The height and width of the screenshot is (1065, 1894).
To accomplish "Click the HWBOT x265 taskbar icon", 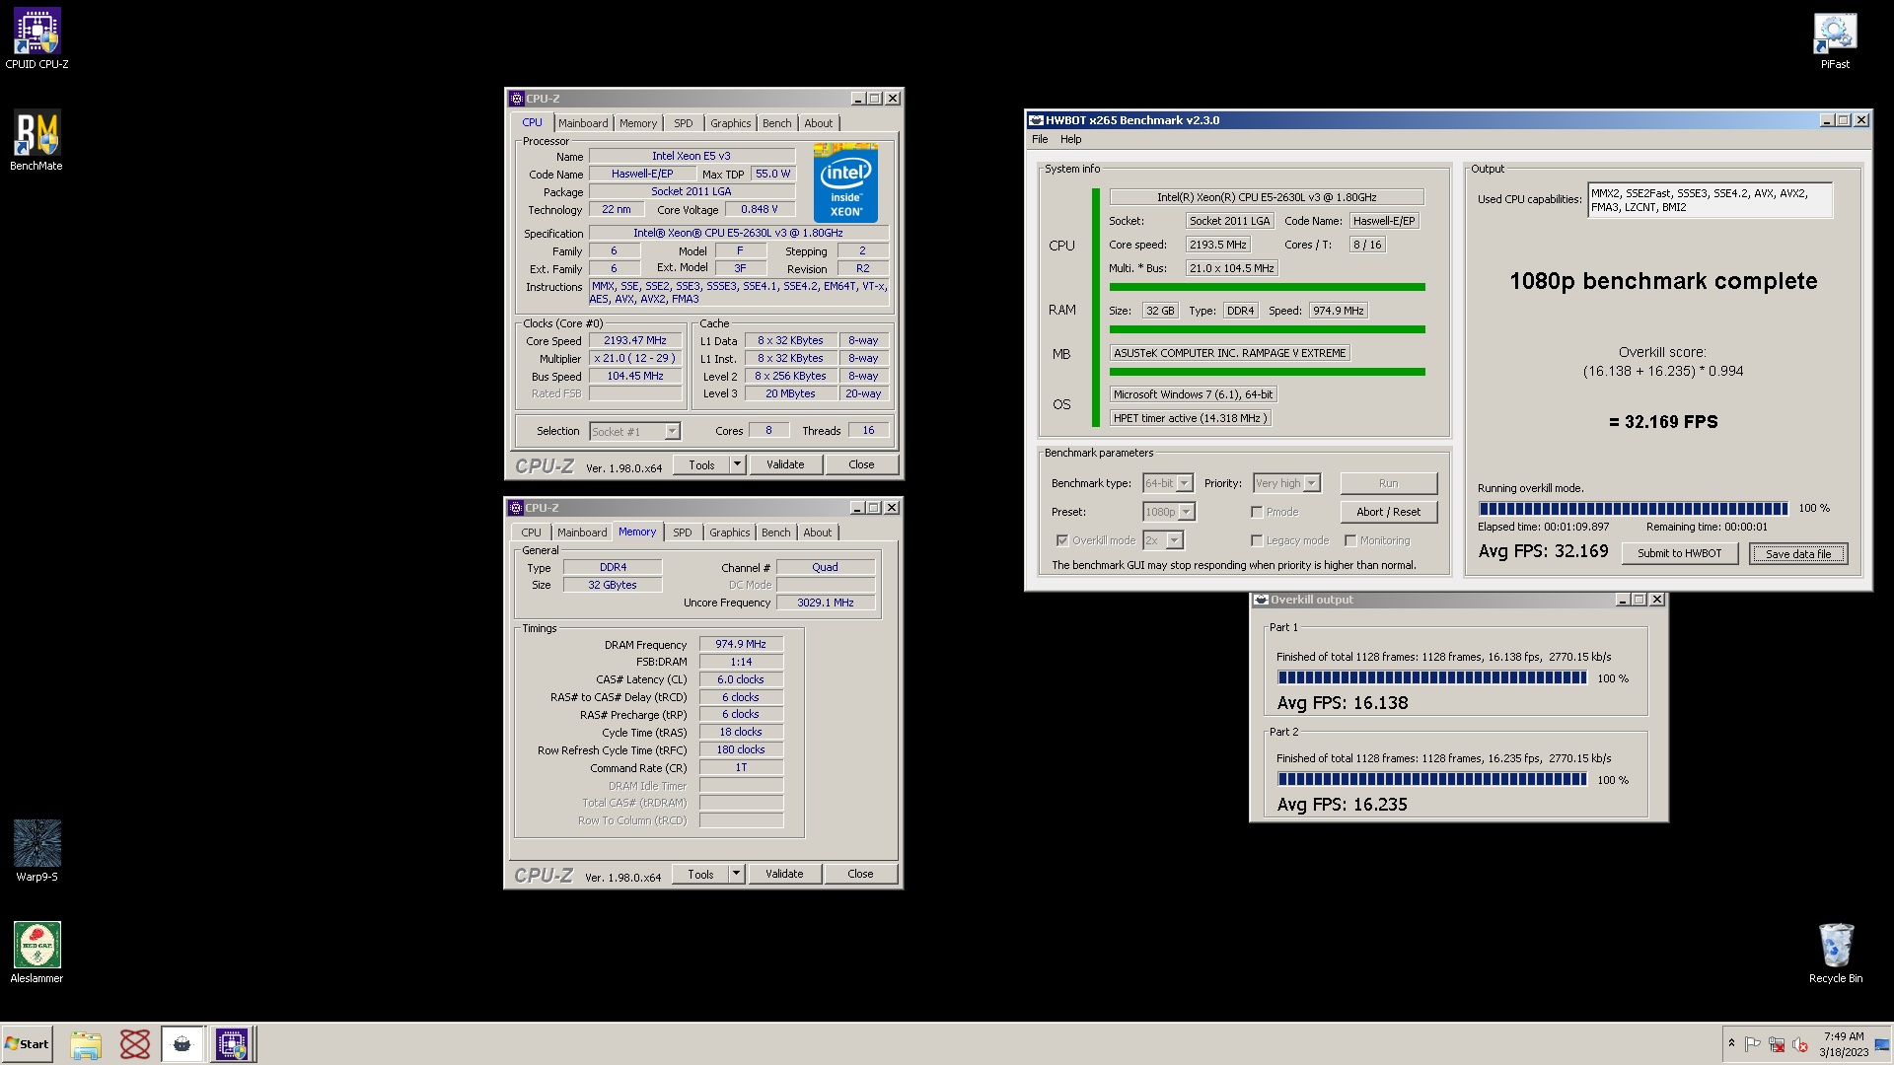I will tap(182, 1044).
